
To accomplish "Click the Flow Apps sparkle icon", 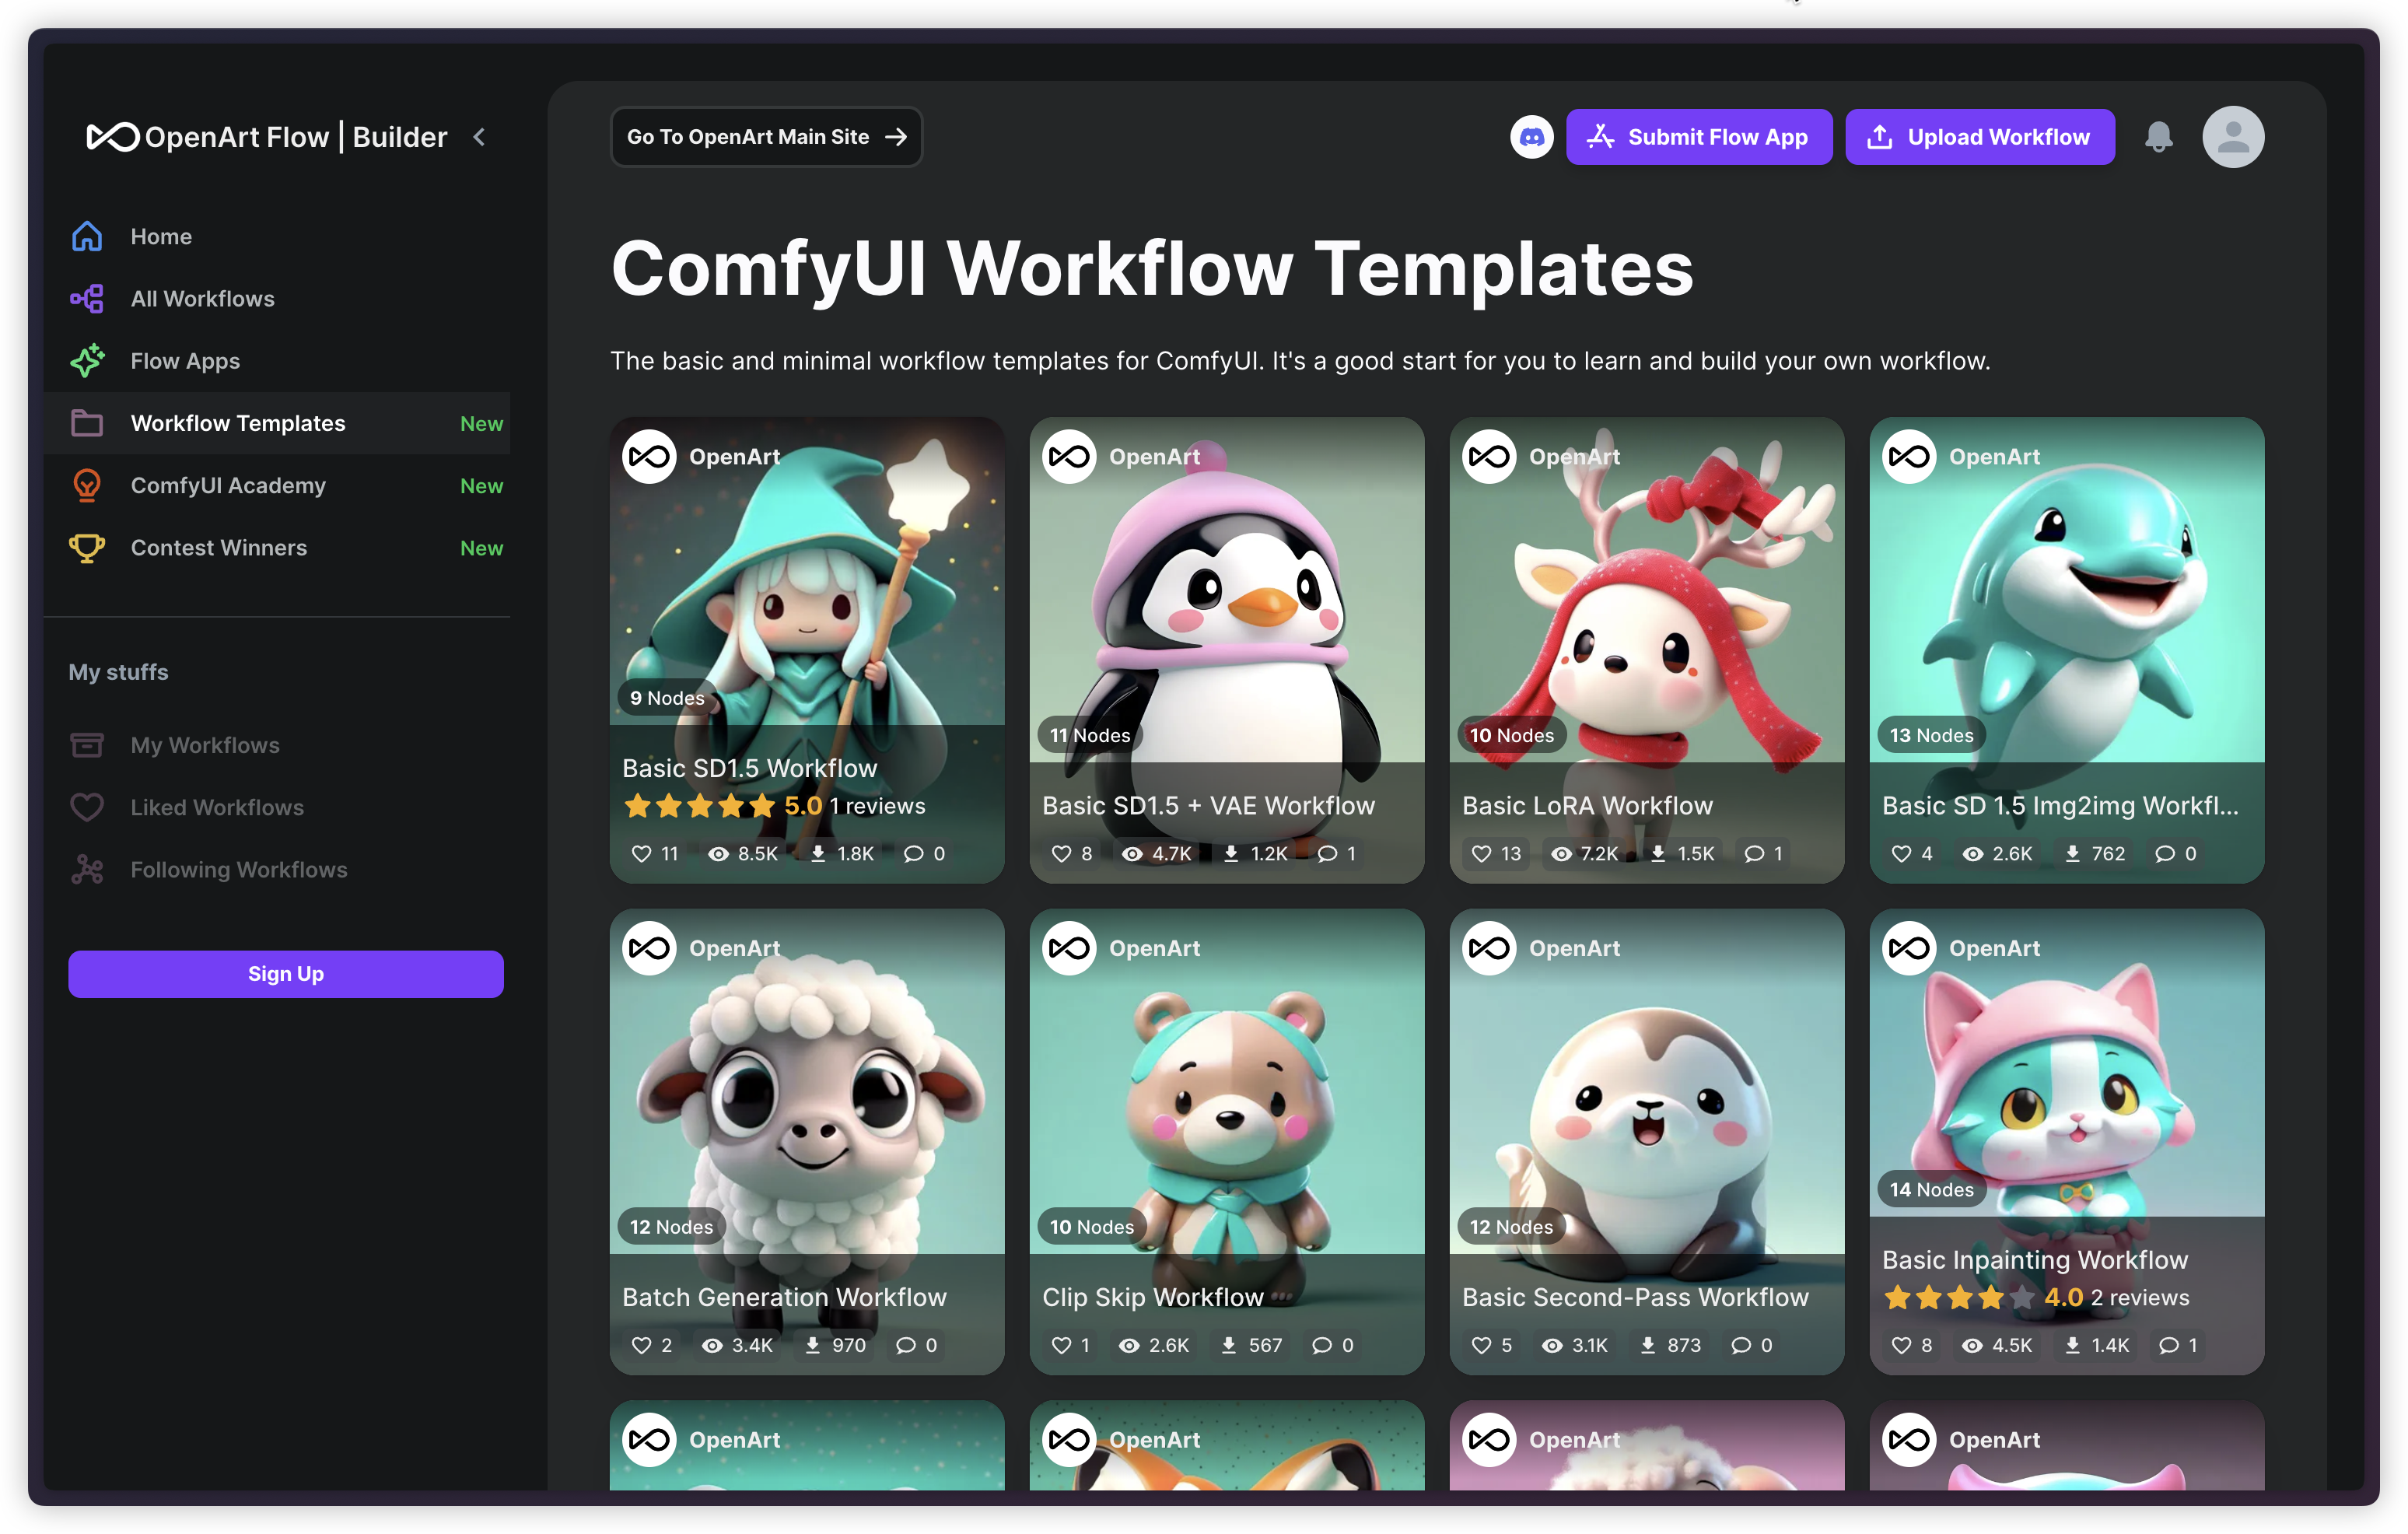I will click(87, 361).
